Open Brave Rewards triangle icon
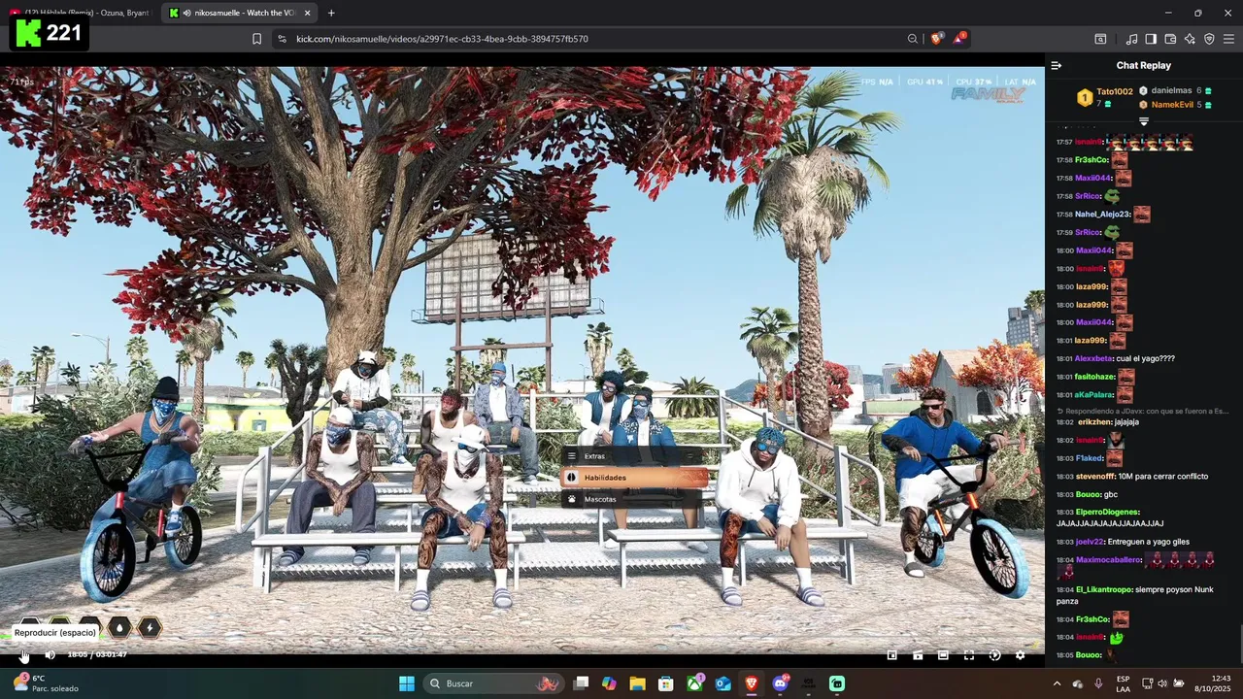 pyautogui.click(x=959, y=39)
